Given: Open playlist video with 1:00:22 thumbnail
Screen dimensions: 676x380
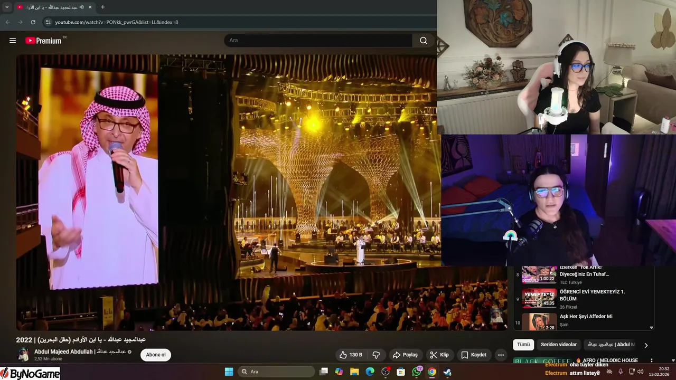Looking at the screenshot, I should [539, 275].
